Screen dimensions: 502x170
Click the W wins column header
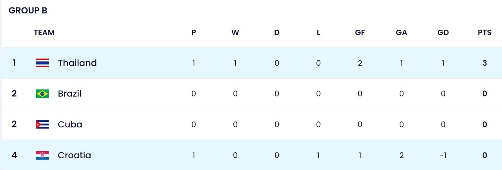tap(235, 33)
